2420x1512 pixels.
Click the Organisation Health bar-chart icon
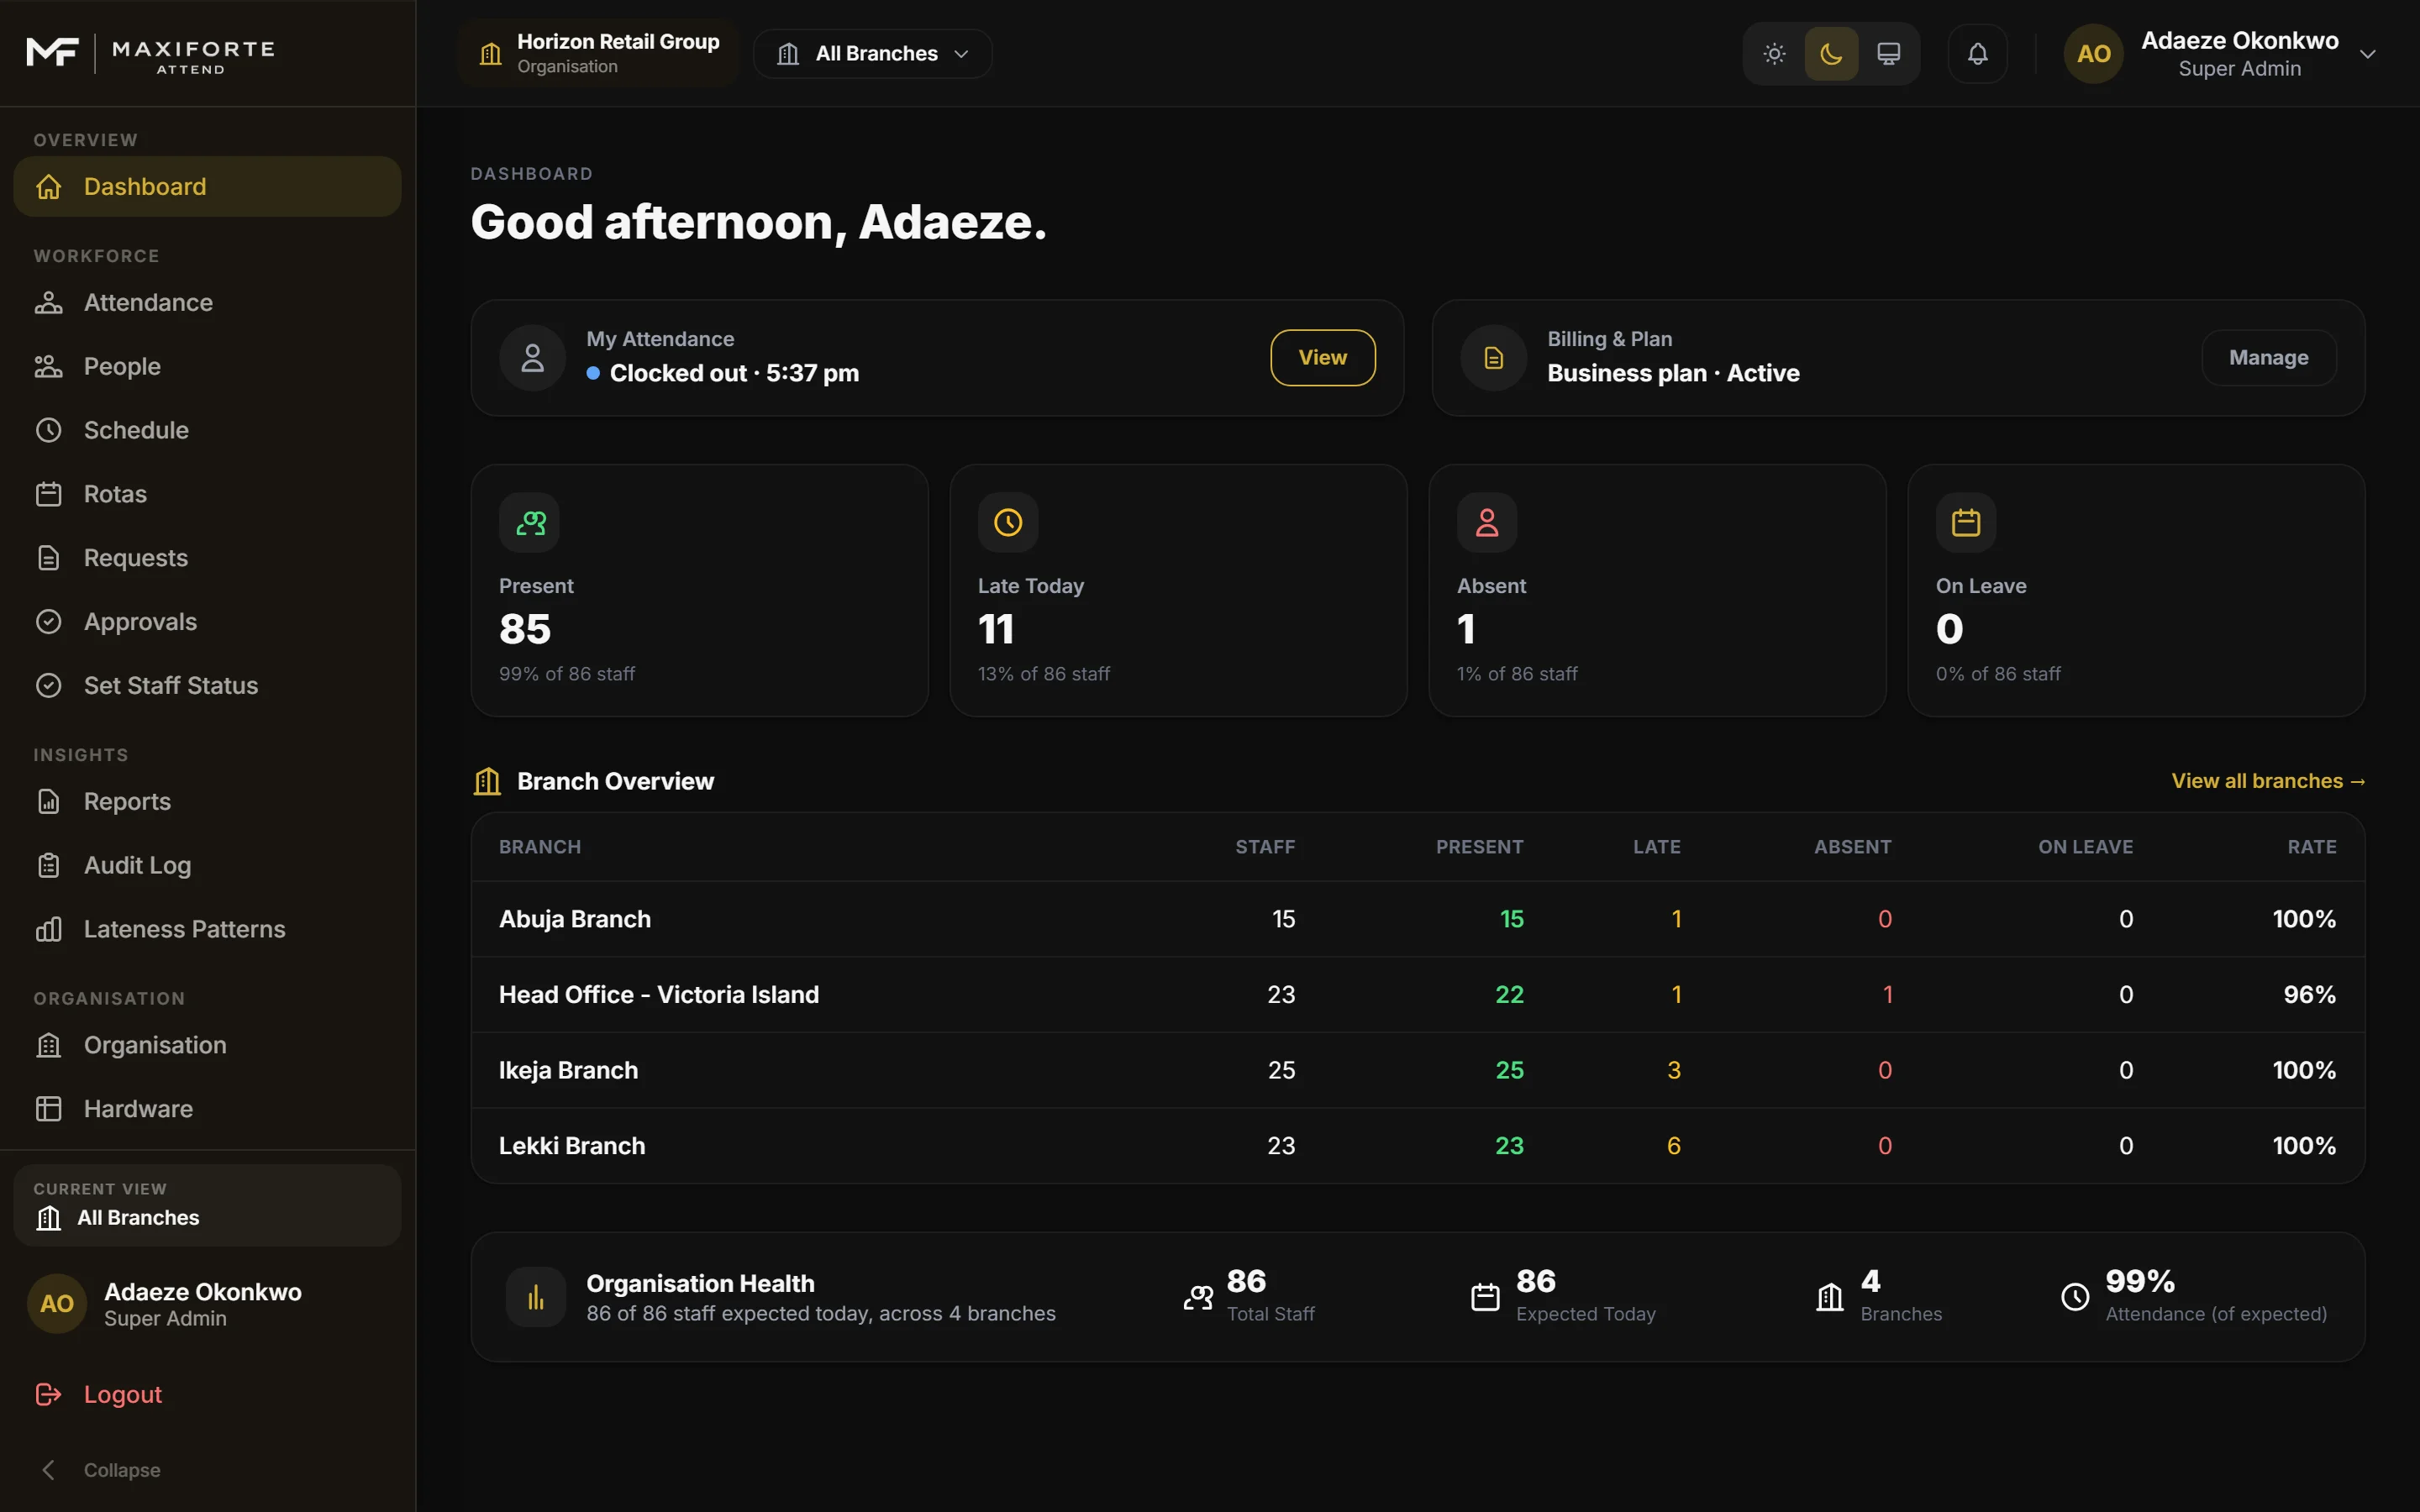point(536,1297)
